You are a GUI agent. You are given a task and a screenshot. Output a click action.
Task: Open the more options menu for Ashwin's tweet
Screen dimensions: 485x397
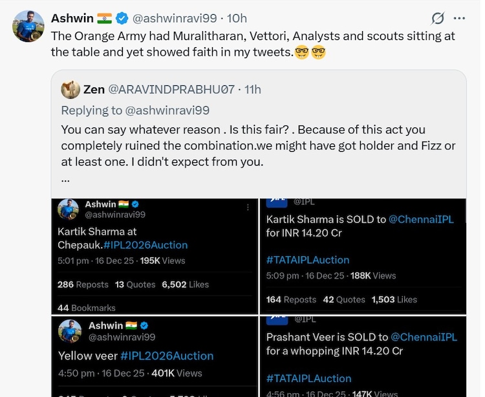pos(459,18)
